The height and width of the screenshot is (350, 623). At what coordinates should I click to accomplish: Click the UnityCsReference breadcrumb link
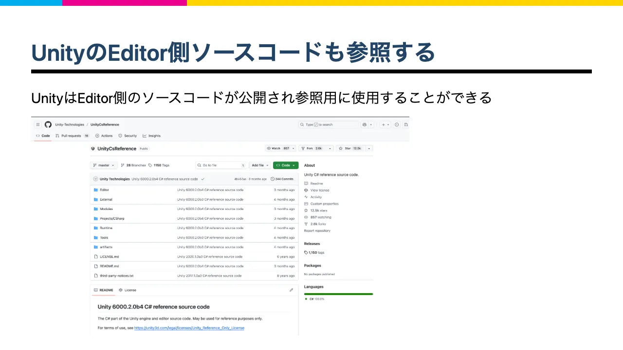pos(105,124)
